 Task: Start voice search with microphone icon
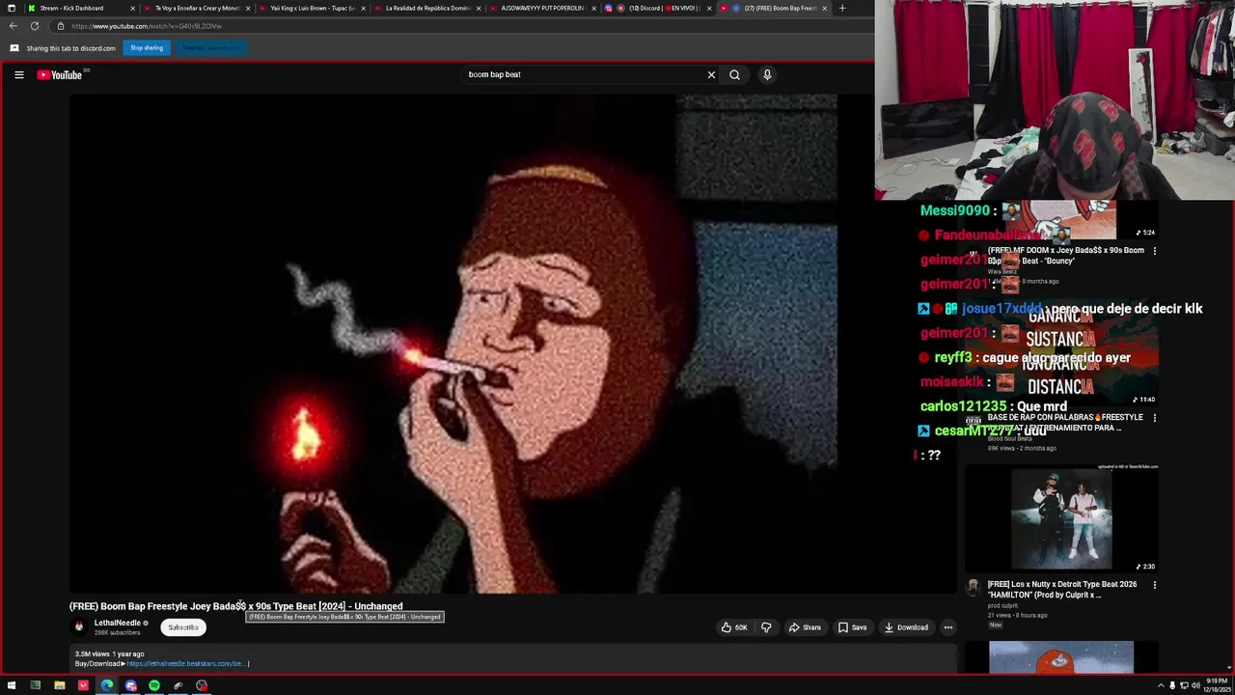point(767,74)
